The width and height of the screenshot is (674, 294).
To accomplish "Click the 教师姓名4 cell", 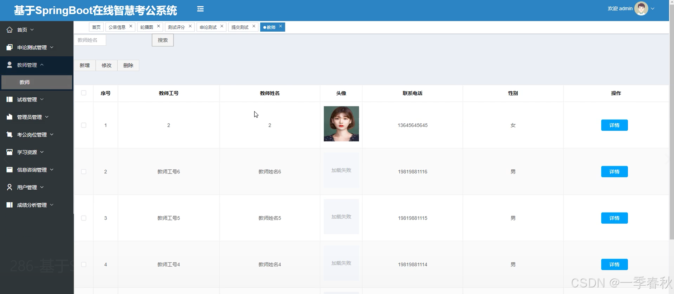I will coord(270,264).
